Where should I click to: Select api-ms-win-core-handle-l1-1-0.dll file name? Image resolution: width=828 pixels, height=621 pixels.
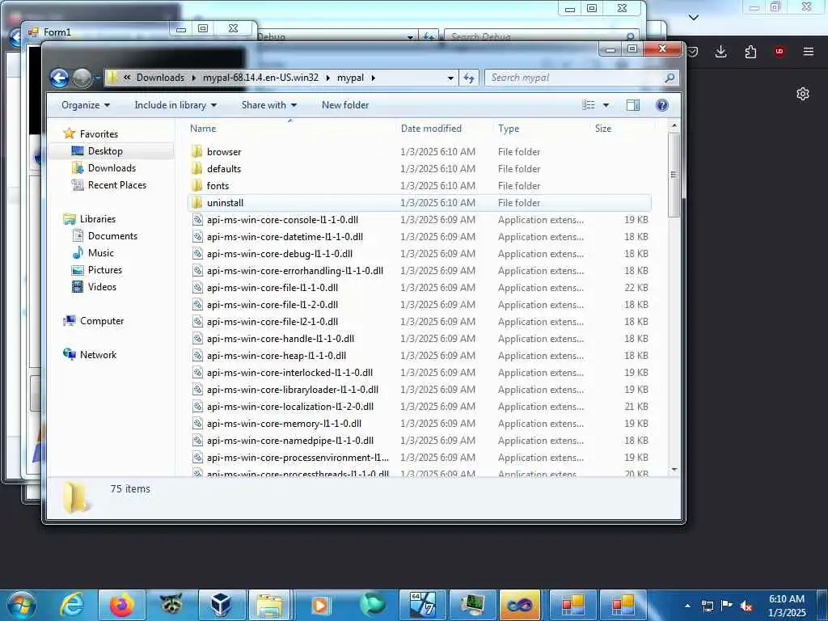click(x=281, y=339)
